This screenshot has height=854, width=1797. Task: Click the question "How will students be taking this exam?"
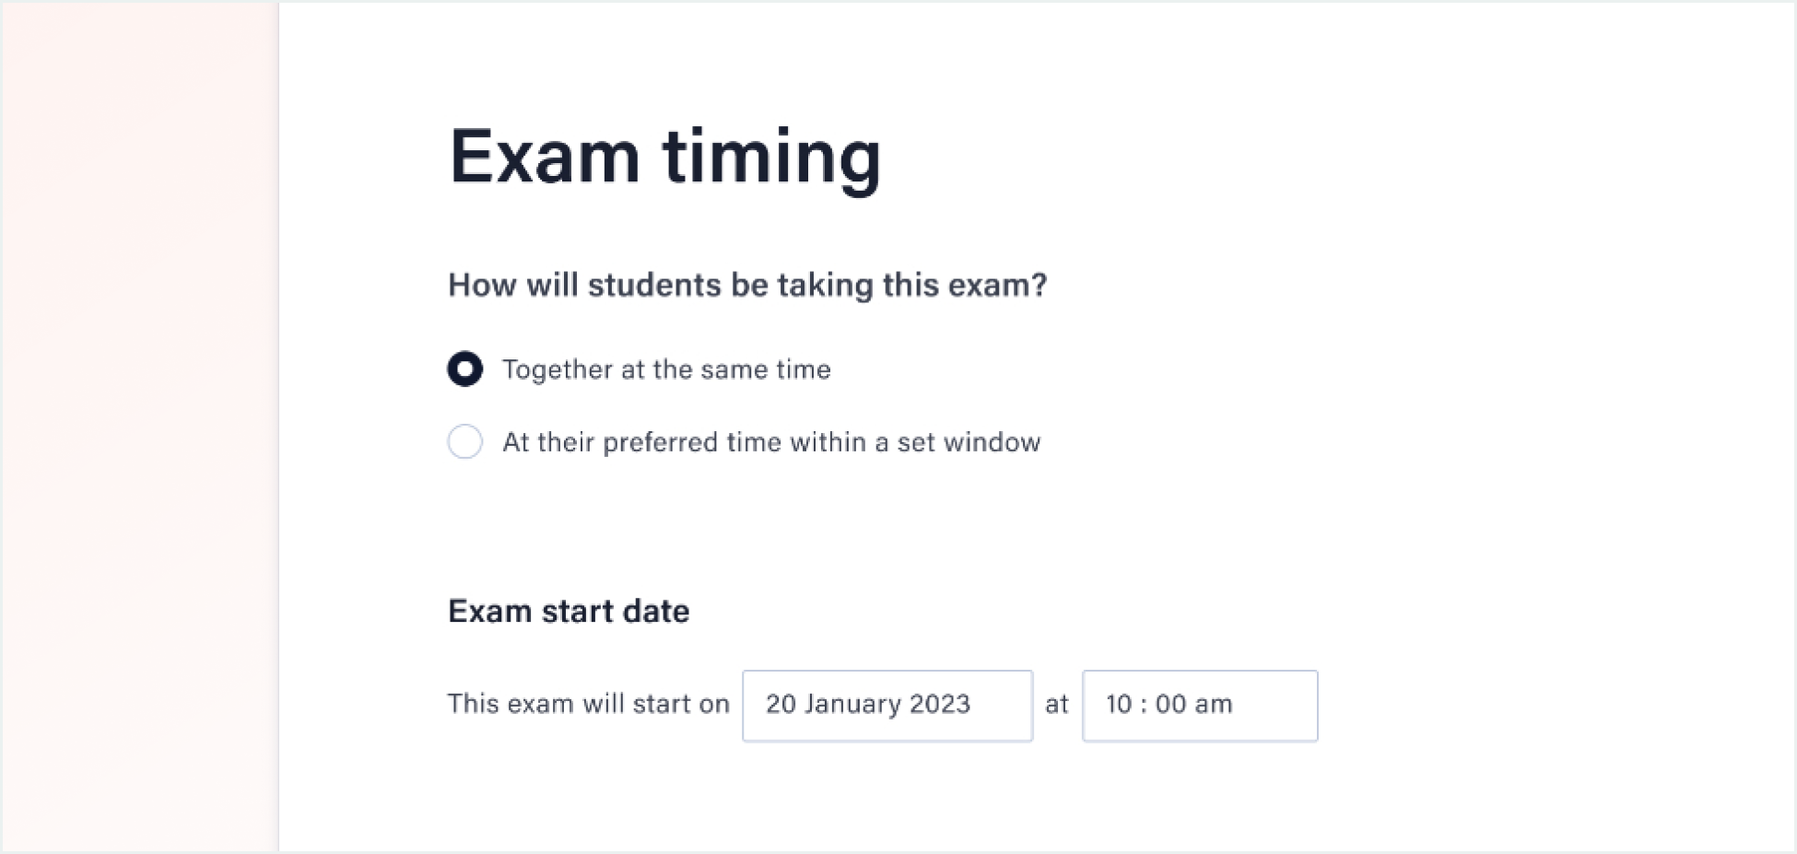click(746, 285)
